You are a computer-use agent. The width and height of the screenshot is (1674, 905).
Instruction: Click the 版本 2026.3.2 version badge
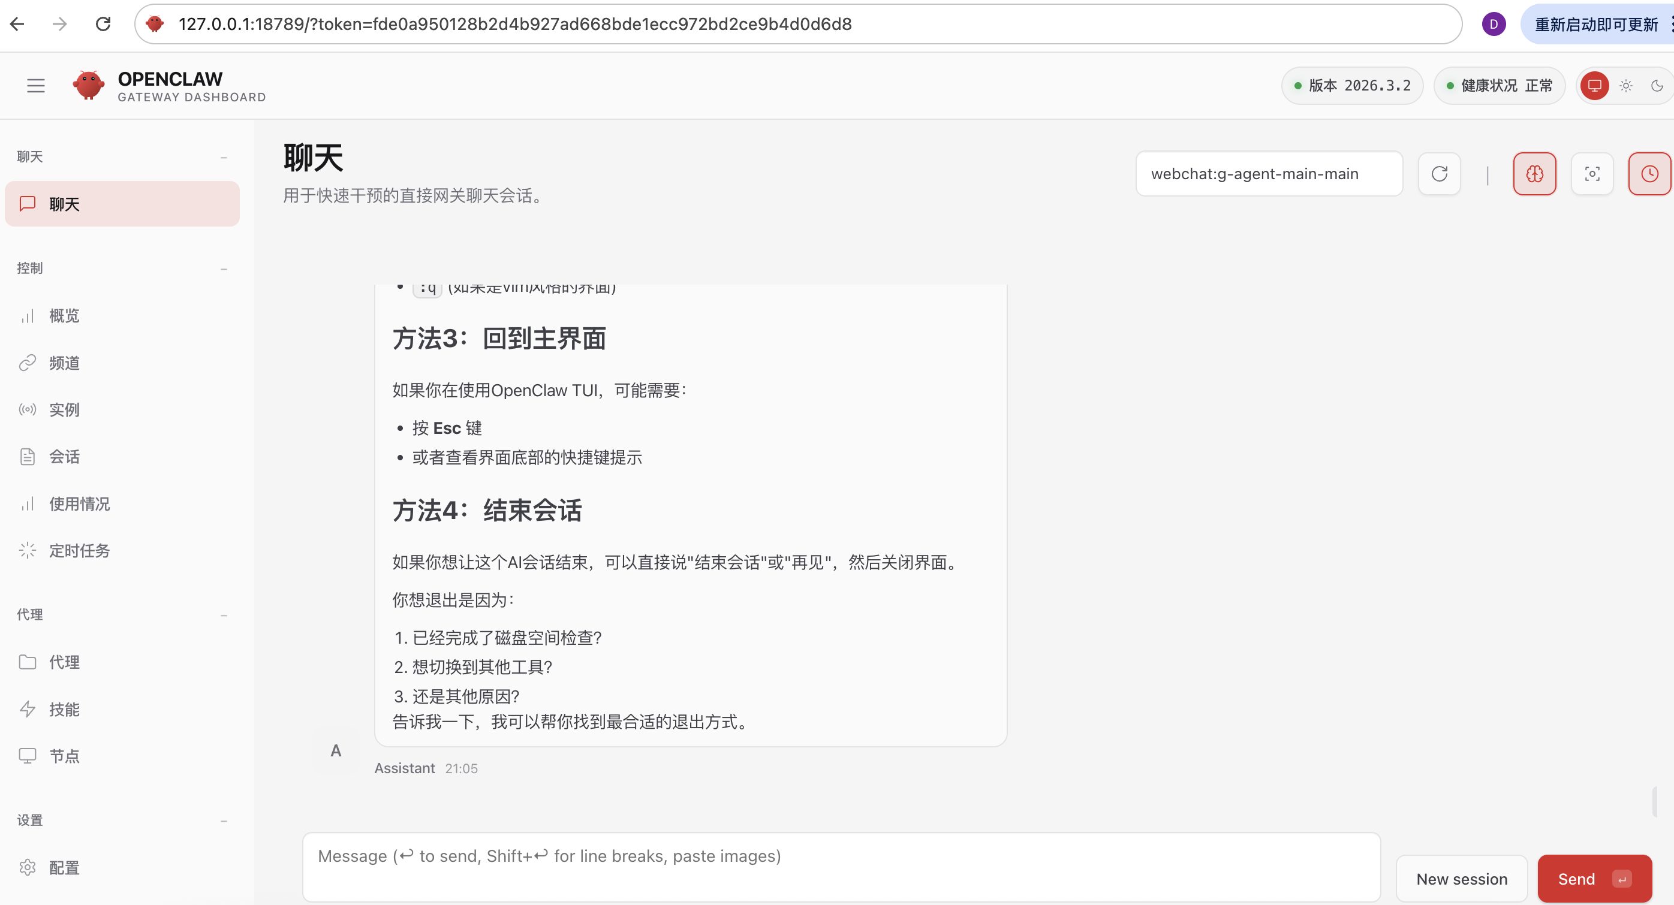[1351, 85]
